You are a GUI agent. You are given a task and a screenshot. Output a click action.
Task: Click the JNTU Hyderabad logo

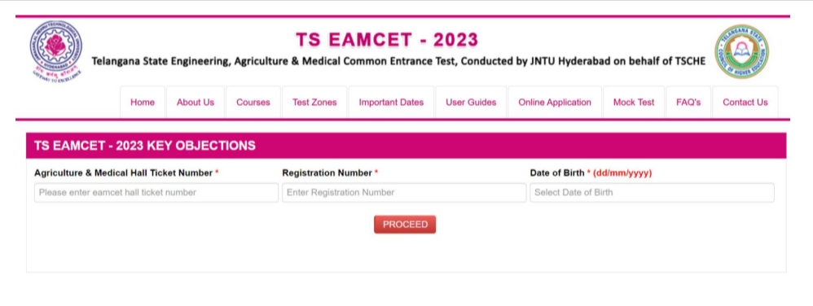[x=56, y=51]
